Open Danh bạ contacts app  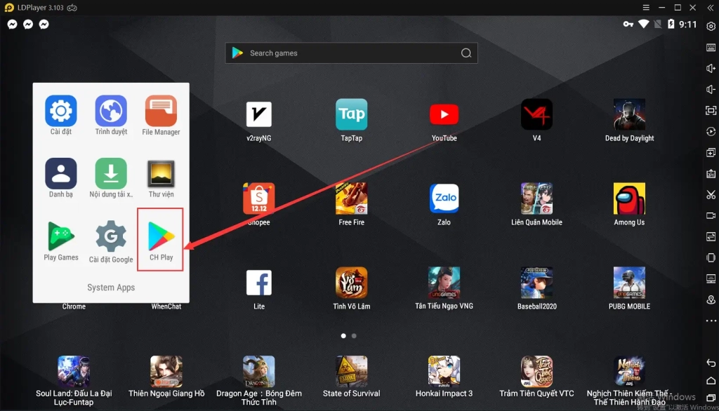(61, 174)
